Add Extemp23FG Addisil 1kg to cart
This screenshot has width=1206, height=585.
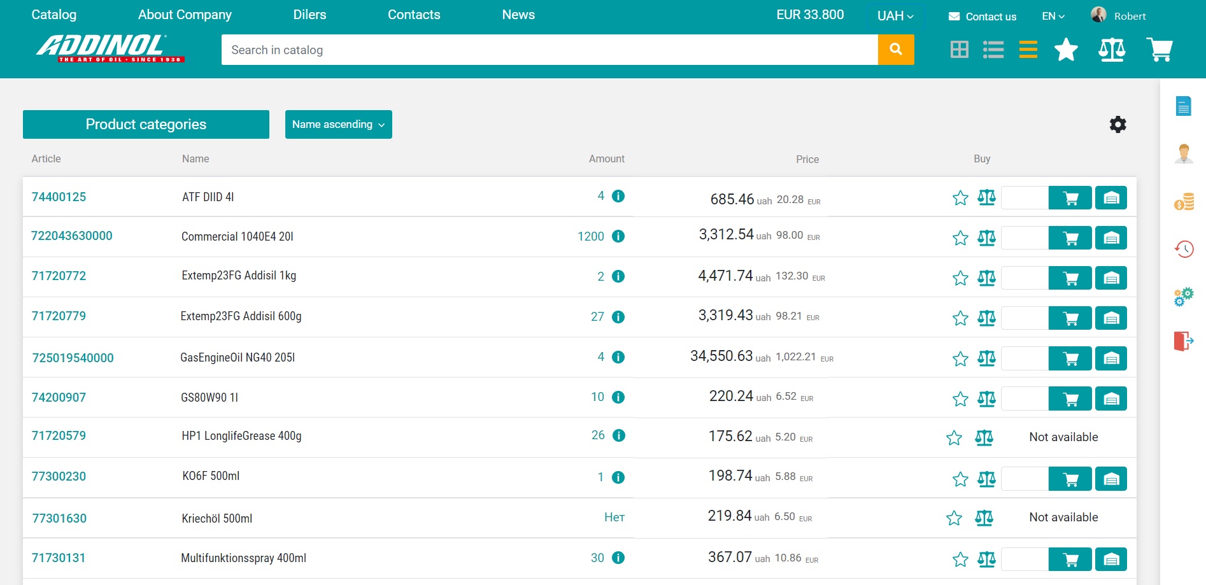click(x=1070, y=278)
